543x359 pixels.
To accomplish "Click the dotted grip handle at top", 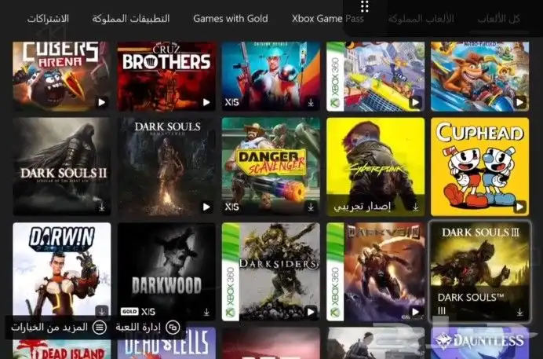I will (x=364, y=6).
